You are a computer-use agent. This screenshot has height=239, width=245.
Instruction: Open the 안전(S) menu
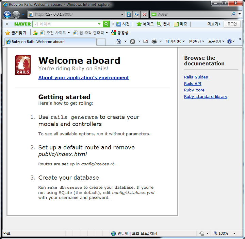tap(196, 41)
